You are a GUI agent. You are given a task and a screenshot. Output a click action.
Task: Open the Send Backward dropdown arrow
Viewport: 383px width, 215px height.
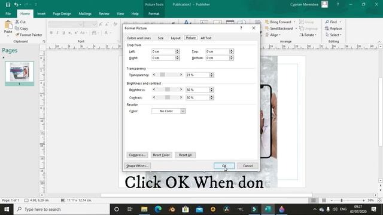pos(296,29)
